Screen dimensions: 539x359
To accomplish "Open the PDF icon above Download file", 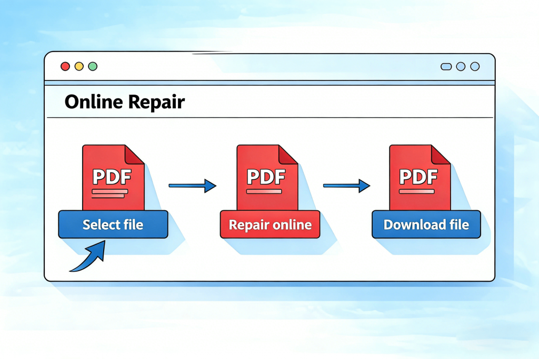I will click(420, 177).
